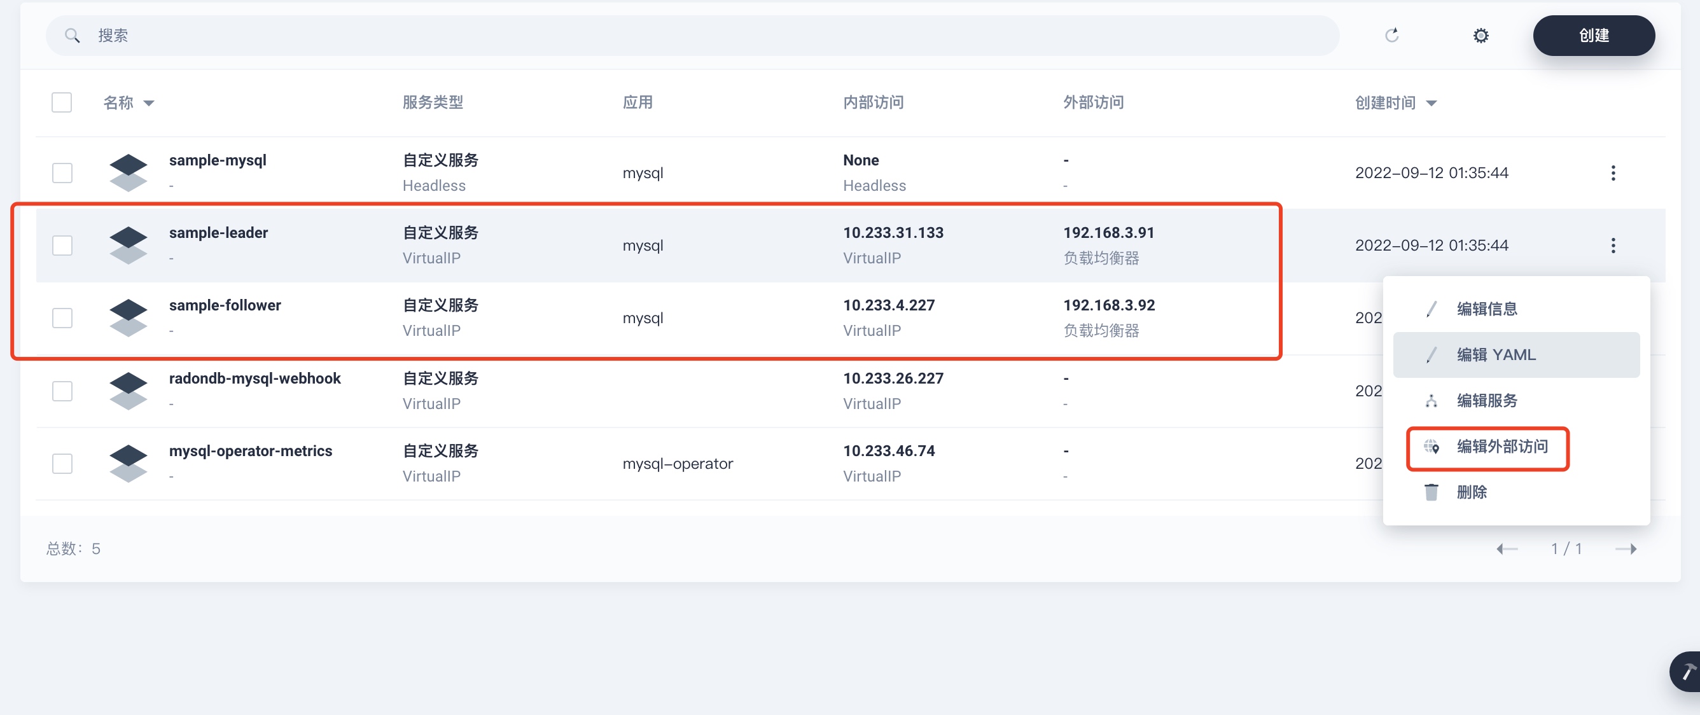Click the sample-mysql service layer icon
Viewport: 1700px width, 715px height.
pyautogui.click(x=128, y=173)
